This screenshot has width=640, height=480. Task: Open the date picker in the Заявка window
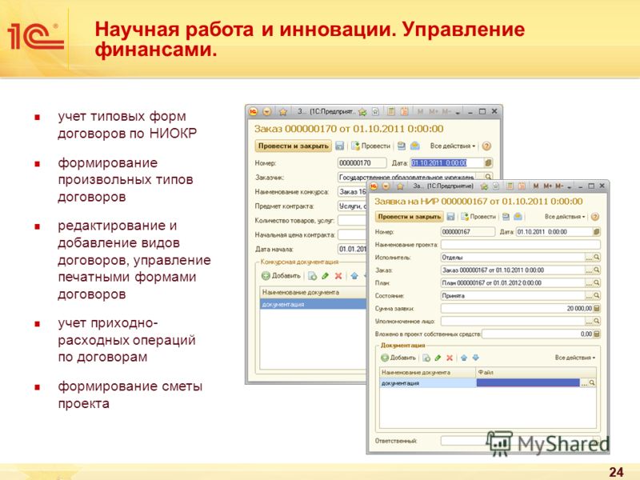596,232
